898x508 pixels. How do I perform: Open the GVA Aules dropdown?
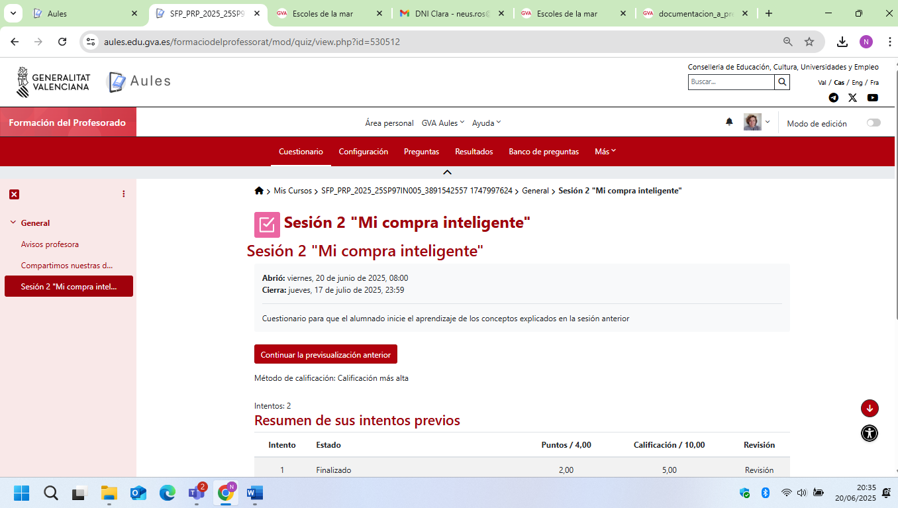[x=442, y=123]
